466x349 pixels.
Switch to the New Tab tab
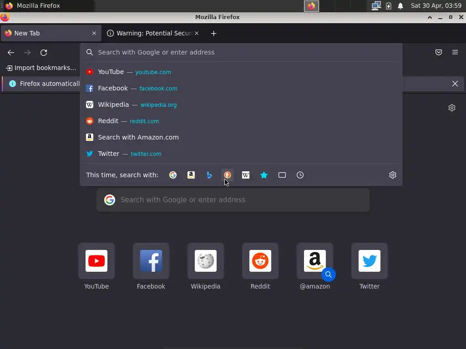point(51,33)
